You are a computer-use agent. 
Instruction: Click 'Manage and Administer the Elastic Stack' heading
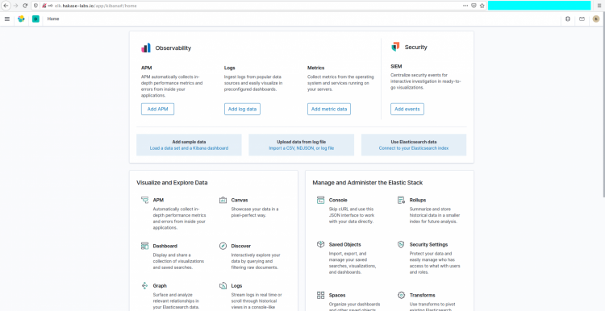(368, 183)
